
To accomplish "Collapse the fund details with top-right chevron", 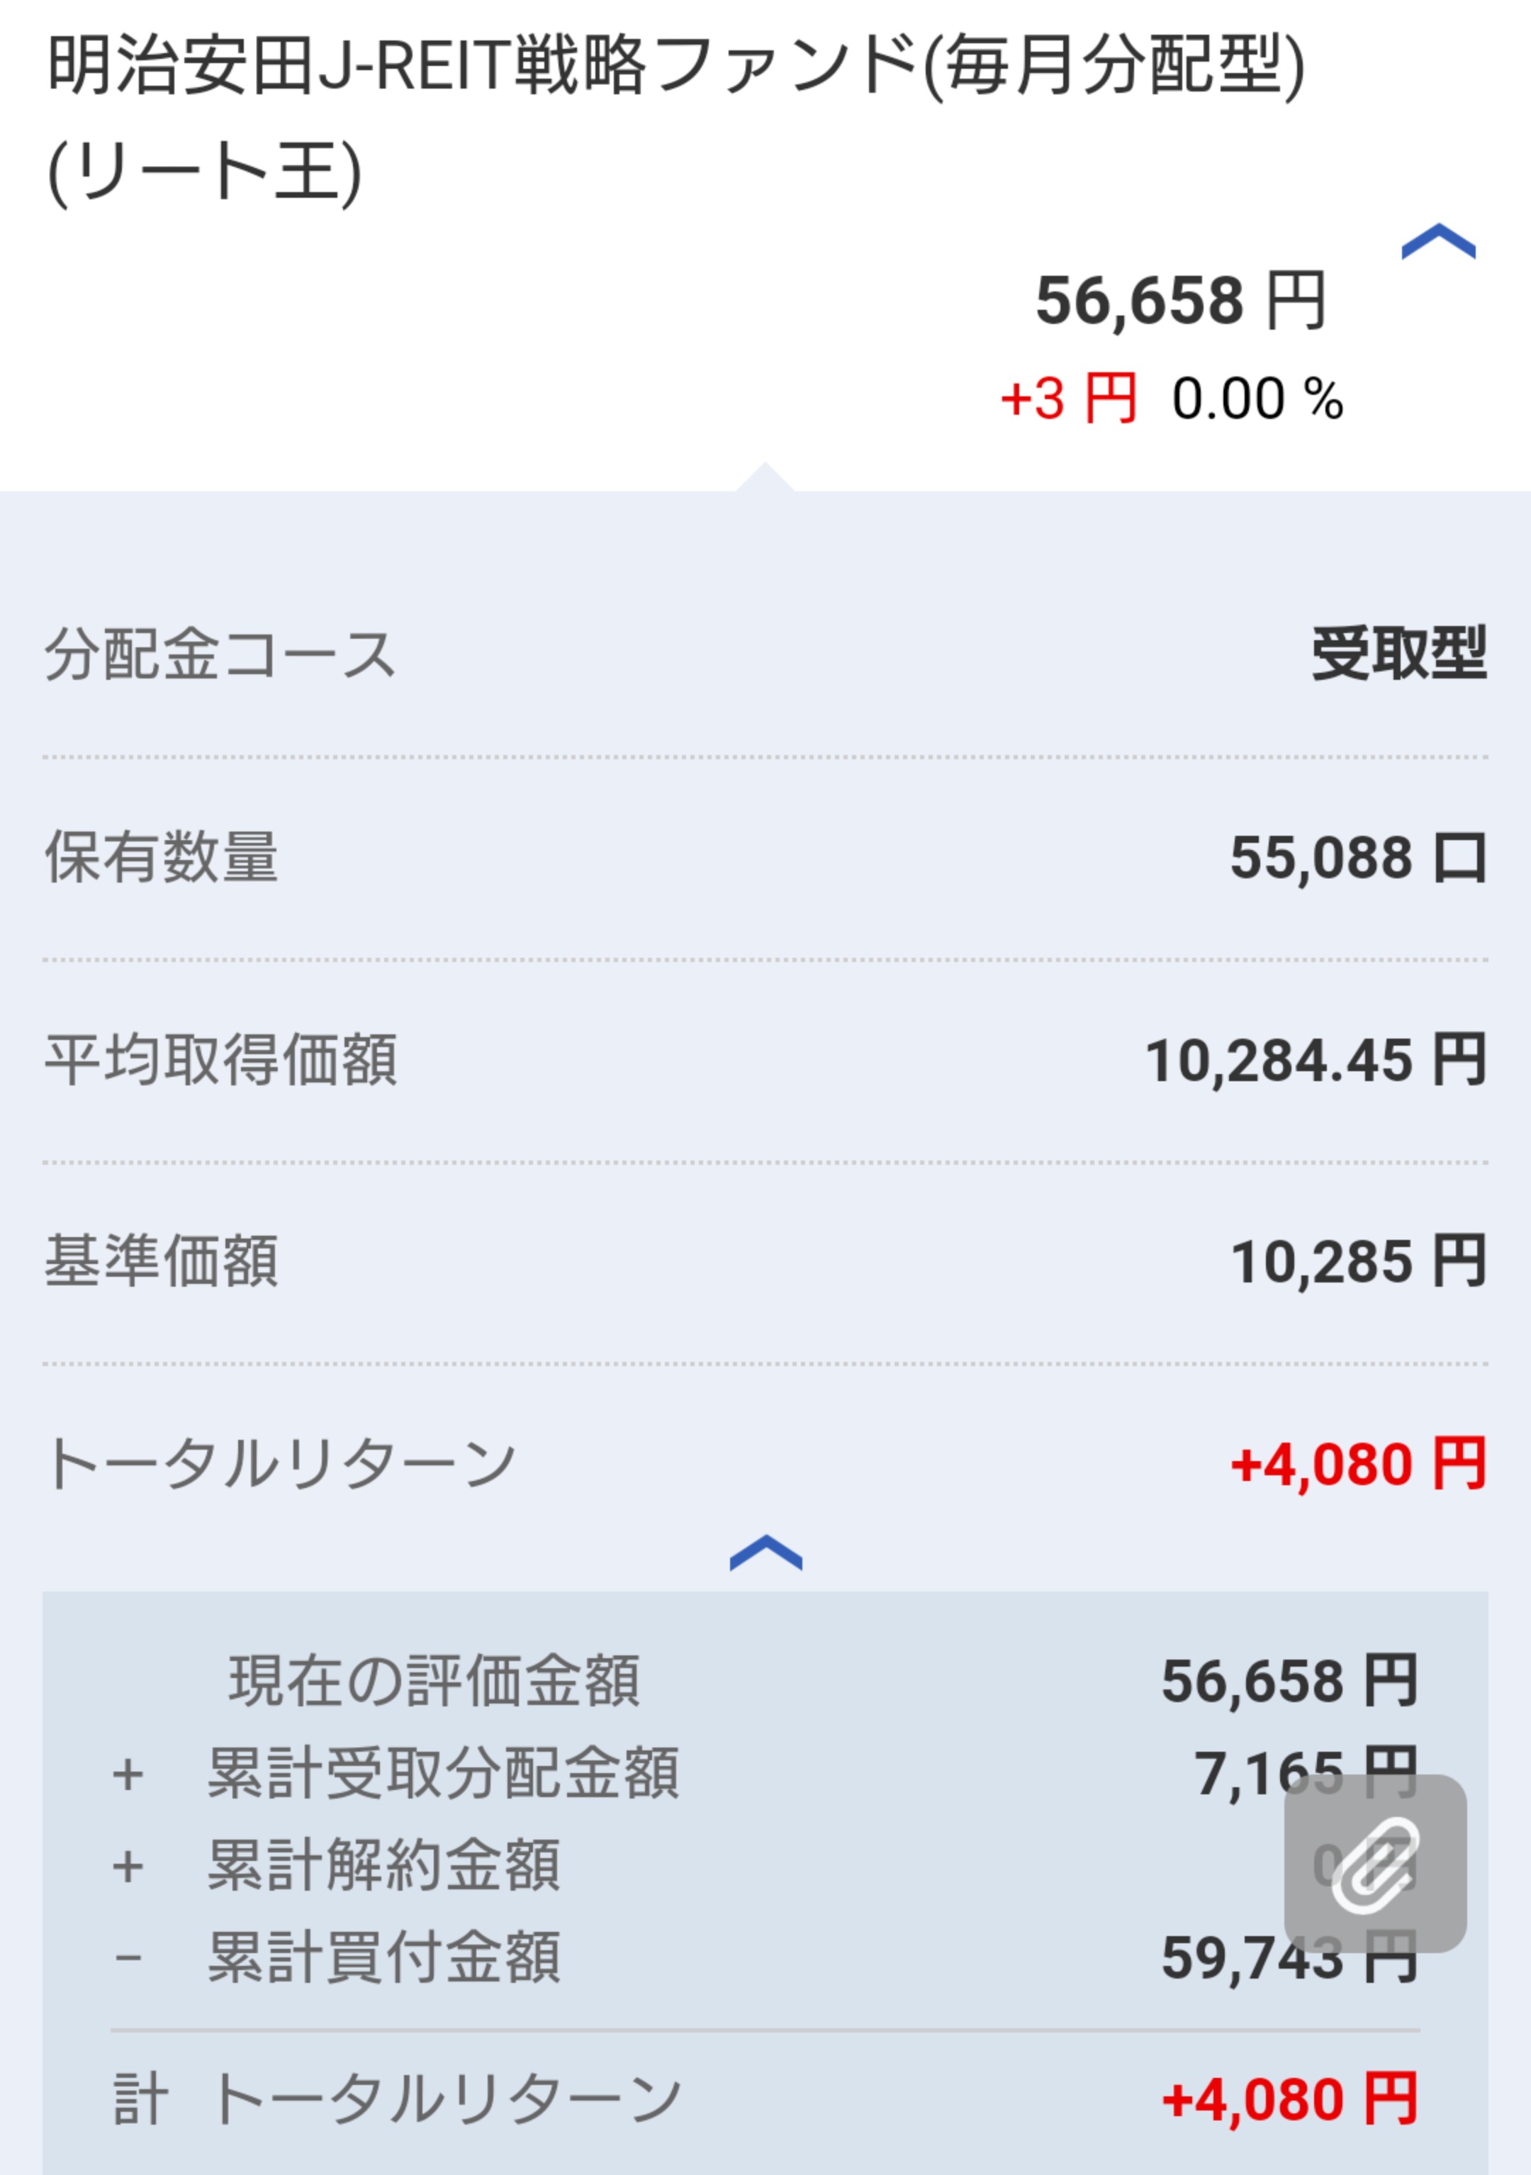I will [1437, 242].
